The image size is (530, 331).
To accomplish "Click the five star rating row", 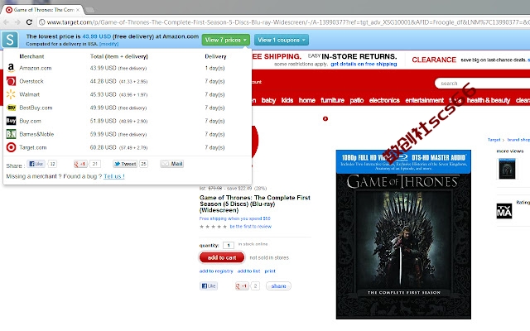I will (x=214, y=227).
